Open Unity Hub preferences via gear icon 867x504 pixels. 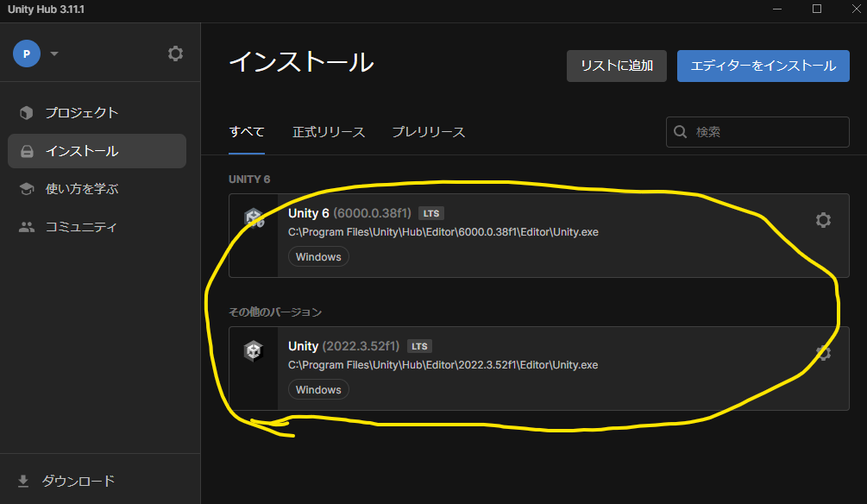175,53
